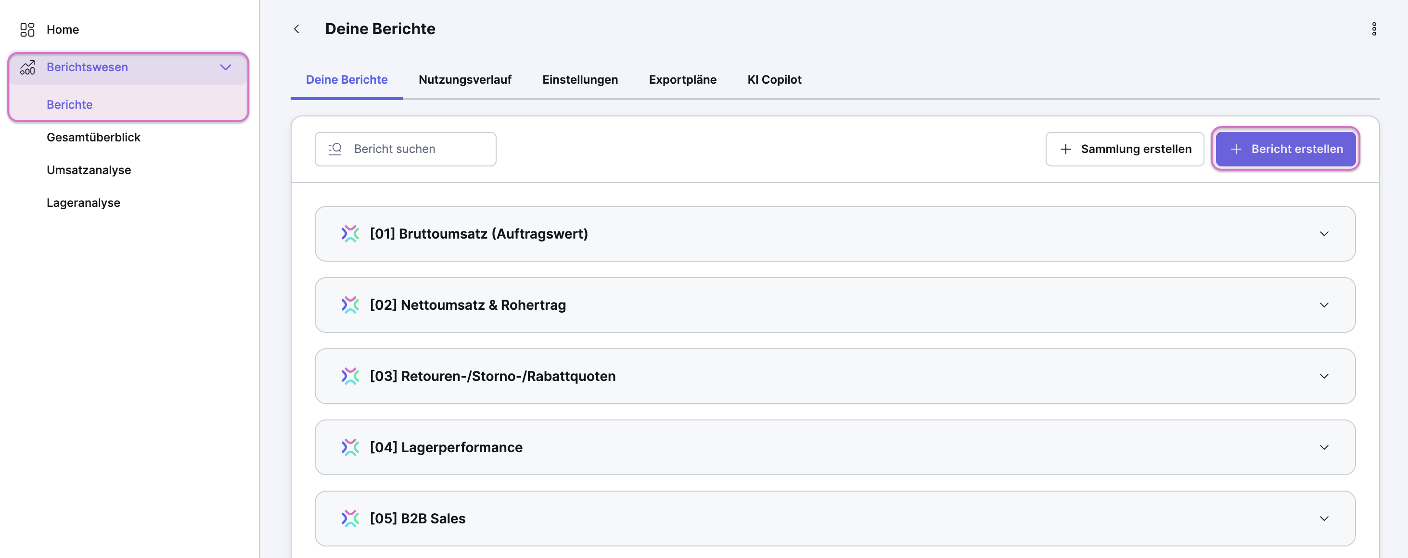Open the KI Copilot tab
The width and height of the screenshot is (1408, 558).
tap(774, 80)
